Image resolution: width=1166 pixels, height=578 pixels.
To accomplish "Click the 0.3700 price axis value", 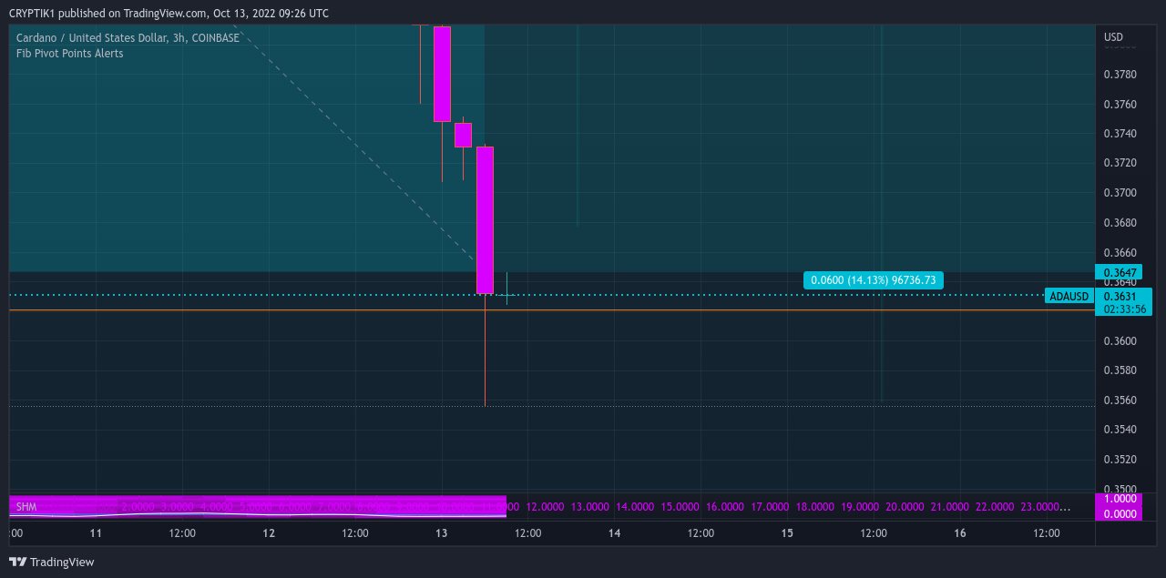I will click(1120, 193).
